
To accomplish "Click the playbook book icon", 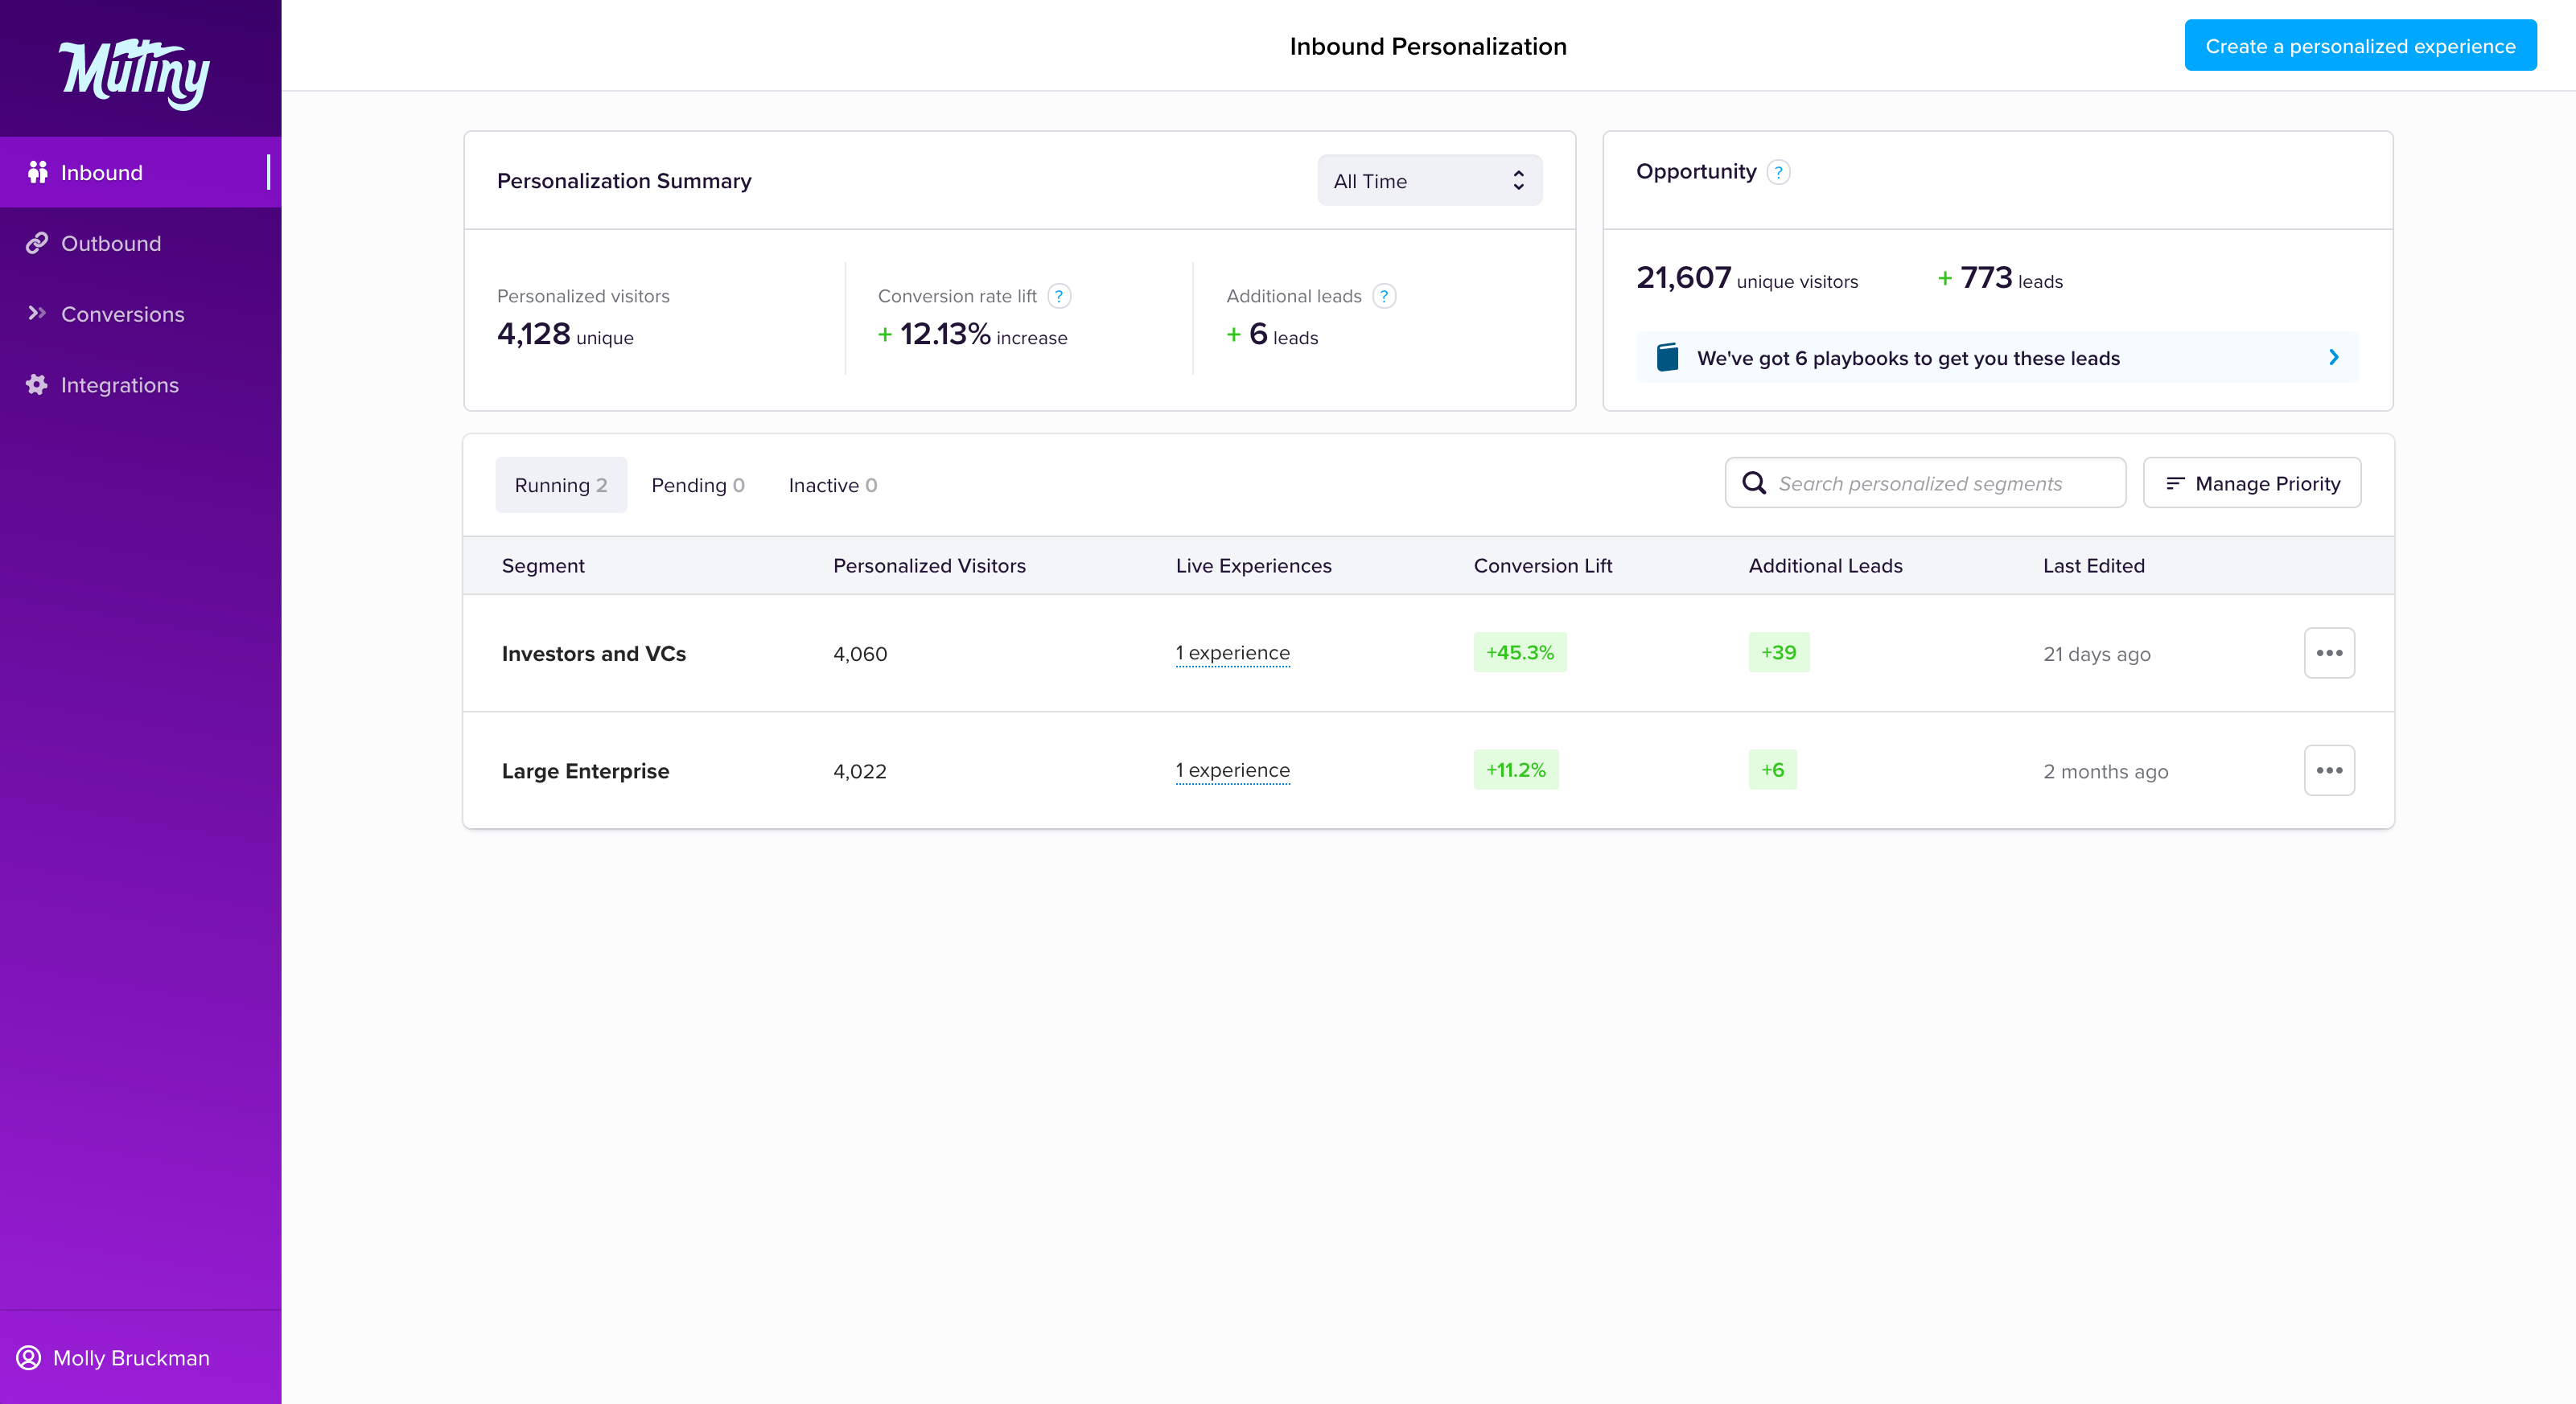I will (1667, 358).
